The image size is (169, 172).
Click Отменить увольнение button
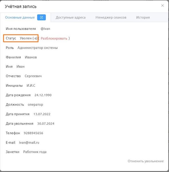[145, 161]
